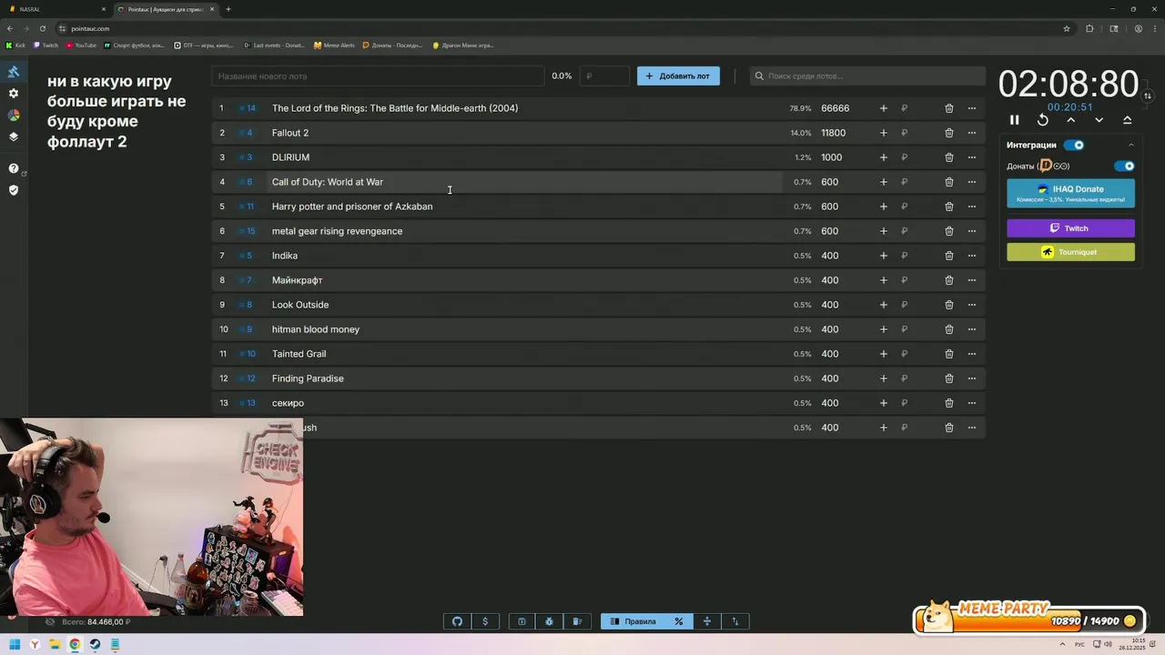
Task: Add amount to Fallout 2 lot
Action: point(883,133)
